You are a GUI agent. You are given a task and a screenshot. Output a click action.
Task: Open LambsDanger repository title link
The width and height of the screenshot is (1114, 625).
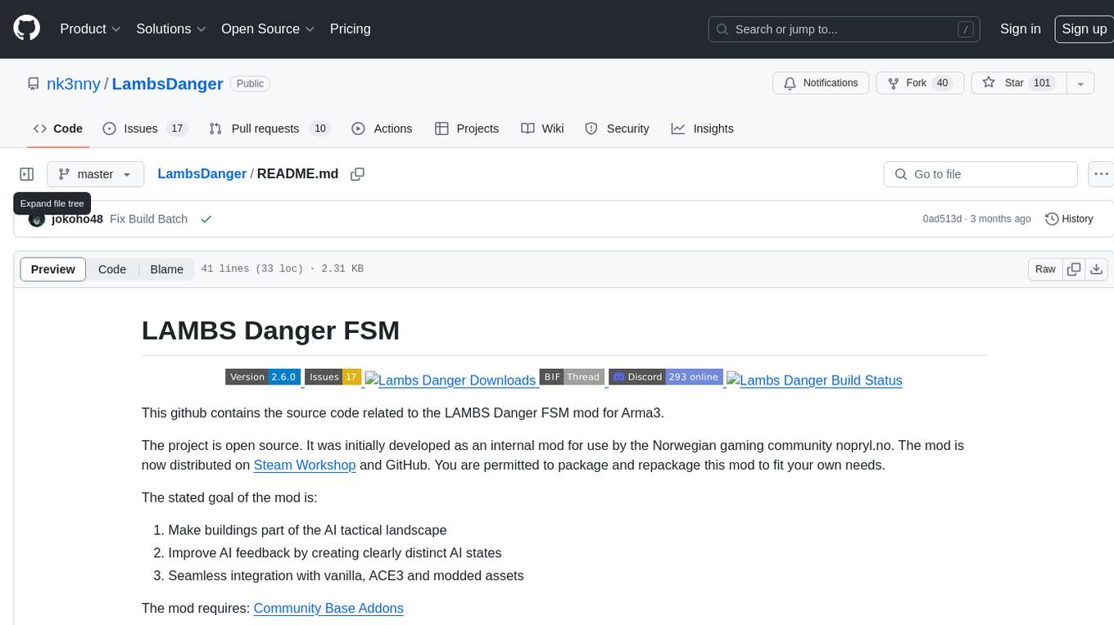(168, 83)
